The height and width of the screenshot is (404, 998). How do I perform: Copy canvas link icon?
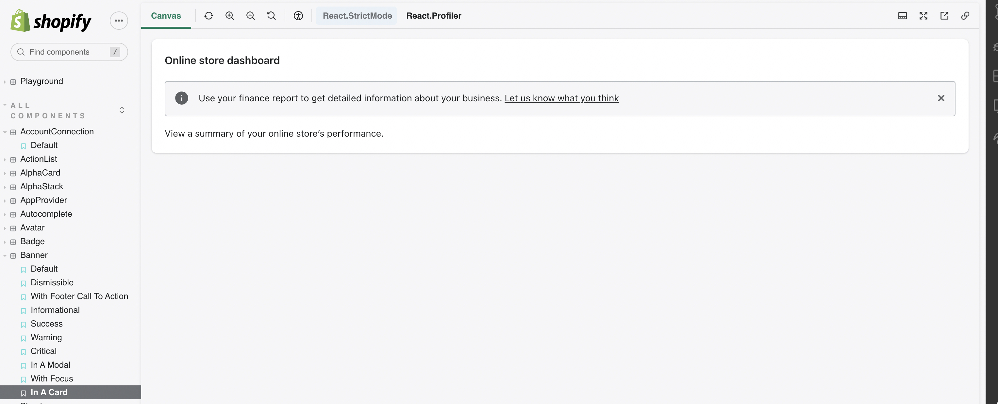tap(965, 15)
